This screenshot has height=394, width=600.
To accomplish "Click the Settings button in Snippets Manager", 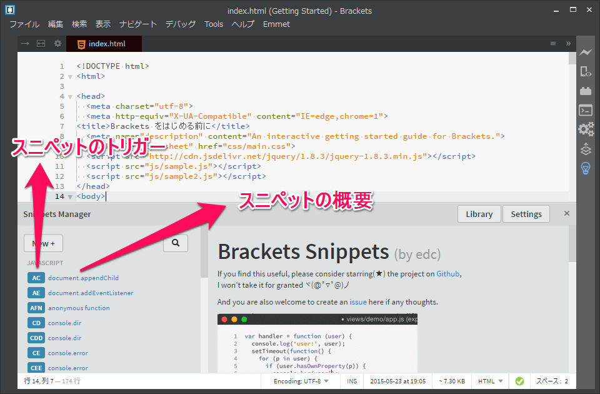I will 526,214.
